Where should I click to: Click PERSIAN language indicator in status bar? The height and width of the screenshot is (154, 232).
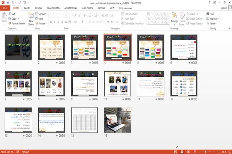(x=26, y=152)
